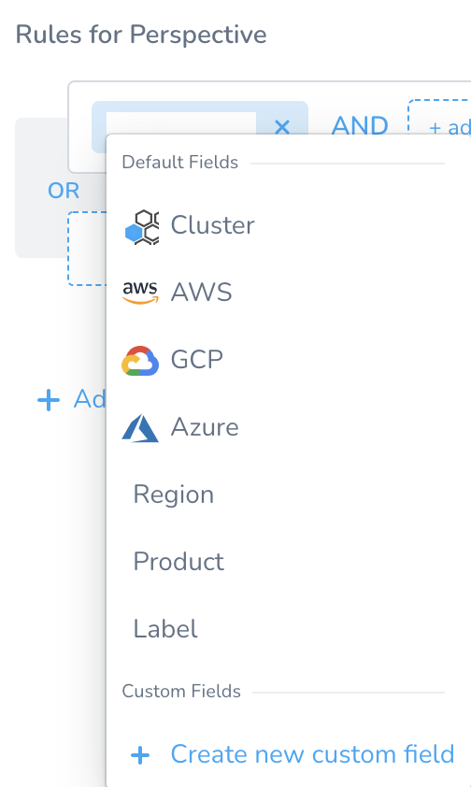The width and height of the screenshot is (471, 787).
Task: Click the dashed '+ add' box after AND
Action: pyautogui.click(x=439, y=118)
